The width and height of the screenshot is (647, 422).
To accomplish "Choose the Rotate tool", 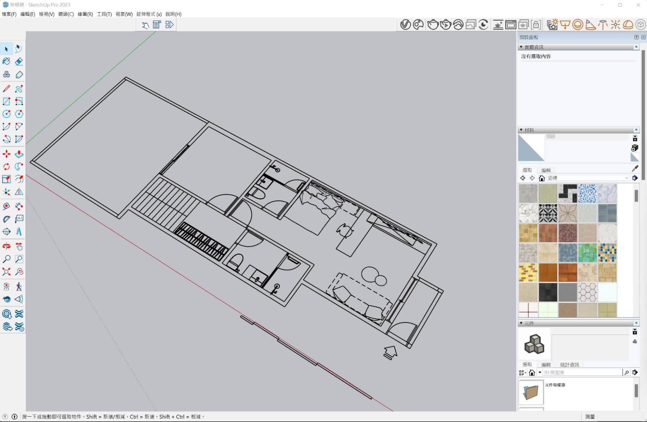I will click(x=6, y=167).
